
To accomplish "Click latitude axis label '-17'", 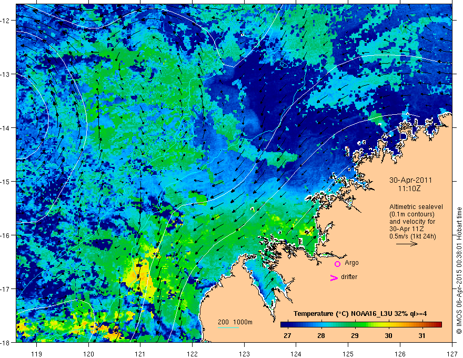I will pyautogui.click(x=6, y=289).
